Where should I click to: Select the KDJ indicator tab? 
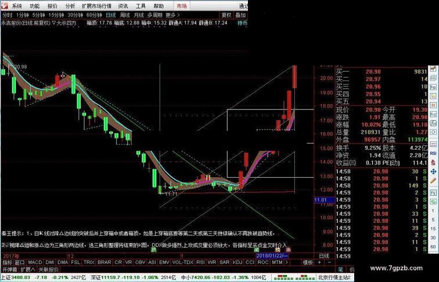click(238, 262)
